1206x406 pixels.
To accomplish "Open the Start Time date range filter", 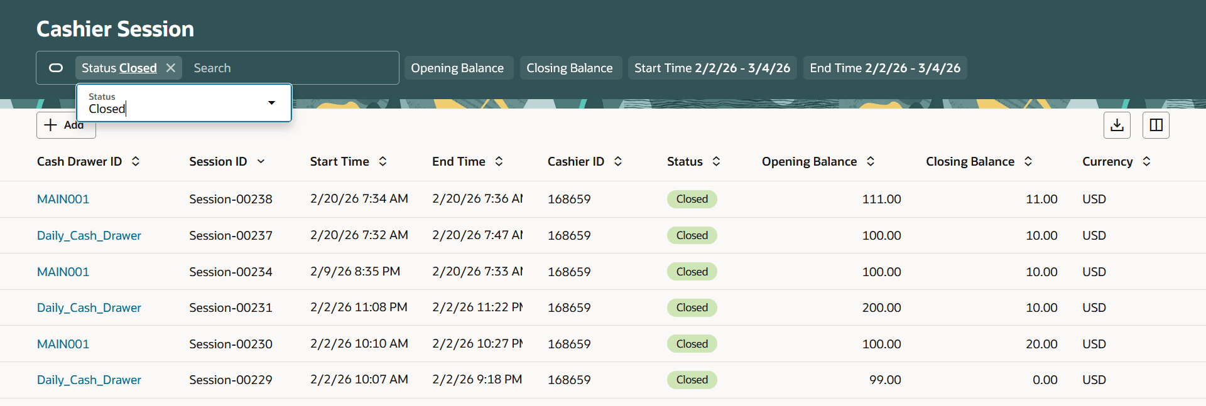I will [712, 68].
